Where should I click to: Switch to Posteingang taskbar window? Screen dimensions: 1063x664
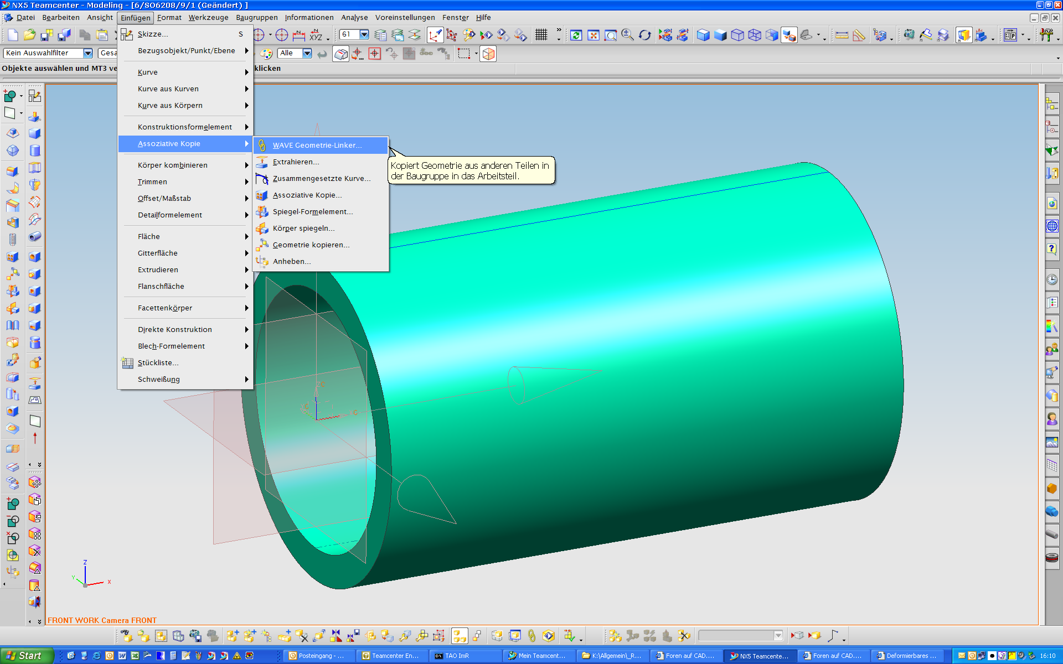click(318, 656)
